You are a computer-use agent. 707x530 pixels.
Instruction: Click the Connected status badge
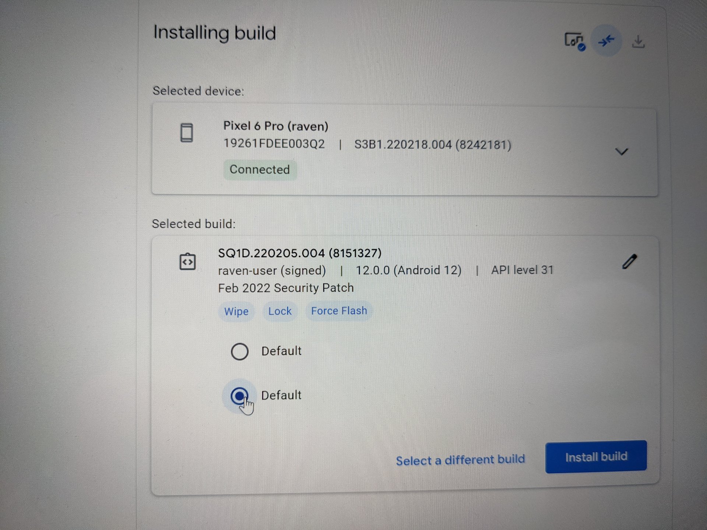click(x=260, y=170)
